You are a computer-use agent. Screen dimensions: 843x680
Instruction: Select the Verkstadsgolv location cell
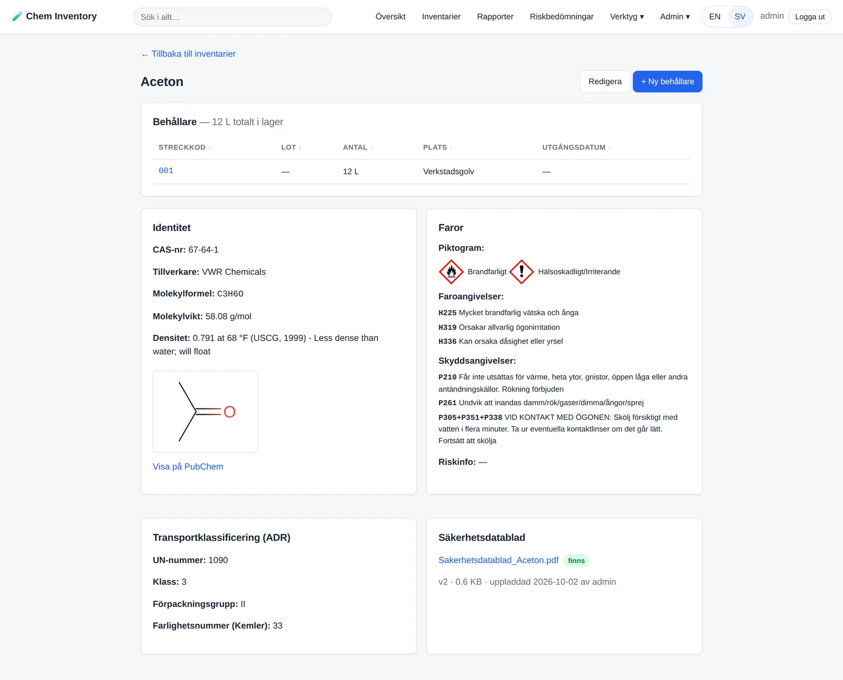448,172
